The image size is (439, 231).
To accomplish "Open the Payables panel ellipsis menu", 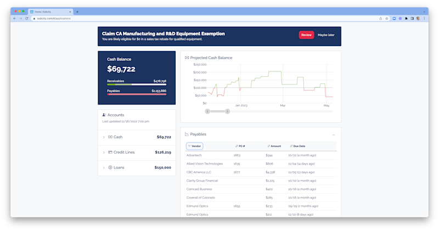I will [334, 135].
